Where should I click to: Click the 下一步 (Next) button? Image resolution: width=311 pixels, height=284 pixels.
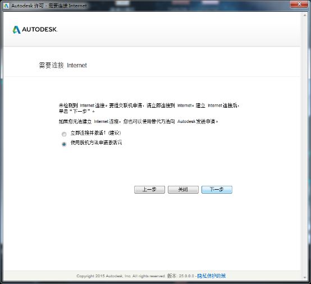click(217, 189)
